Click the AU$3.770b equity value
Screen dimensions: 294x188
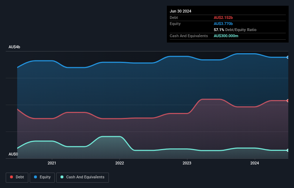(223, 24)
